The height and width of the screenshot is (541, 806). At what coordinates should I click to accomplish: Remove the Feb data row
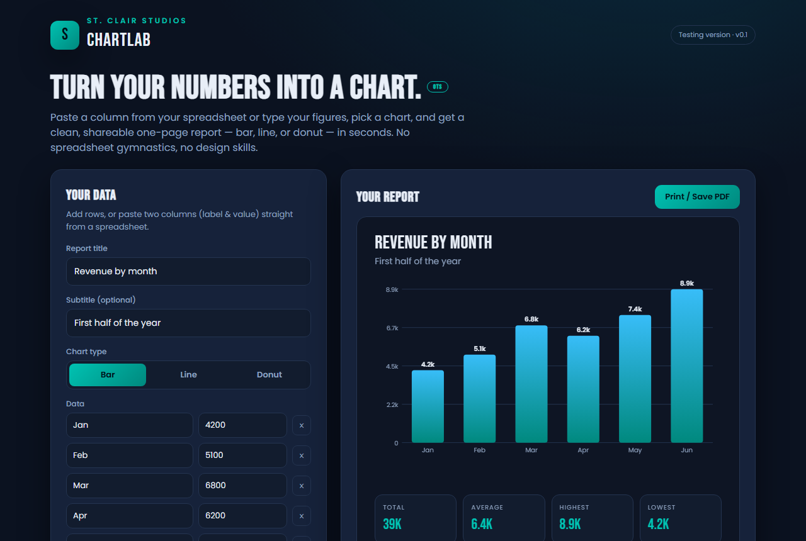click(302, 455)
